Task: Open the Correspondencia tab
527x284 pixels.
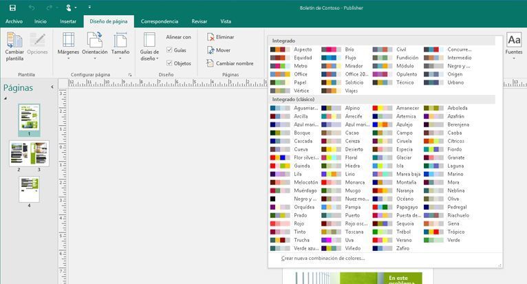Action: point(160,21)
